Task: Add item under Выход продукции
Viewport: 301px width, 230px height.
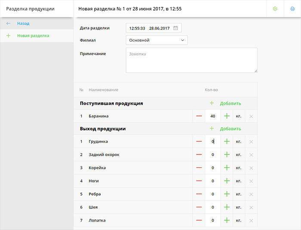Action: pyautogui.click(x=225, y=129)
